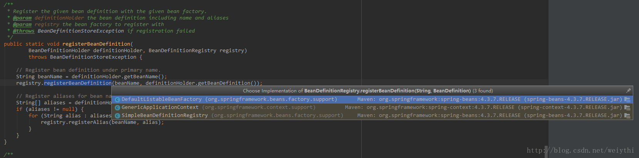Click the 'void' return type

[x=53, y=44]
